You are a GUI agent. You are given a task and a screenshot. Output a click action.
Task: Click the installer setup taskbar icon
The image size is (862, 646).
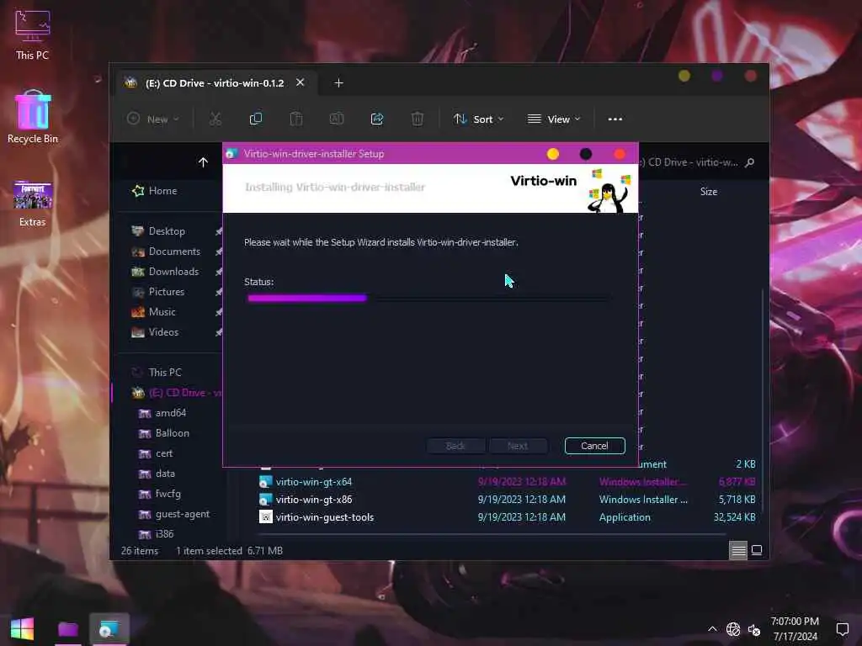click(x=109, y=628)
